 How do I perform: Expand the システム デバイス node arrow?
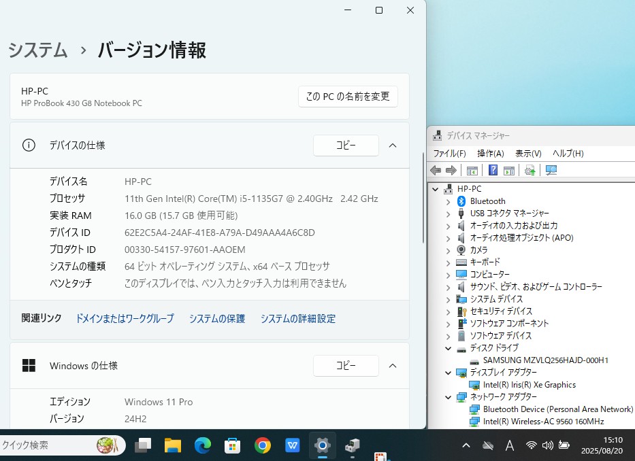coord(448,299)
